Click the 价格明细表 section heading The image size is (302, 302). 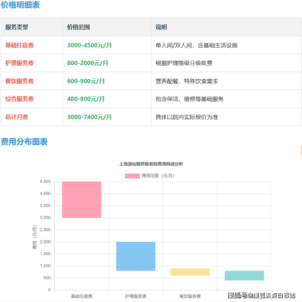click(20, 6)
